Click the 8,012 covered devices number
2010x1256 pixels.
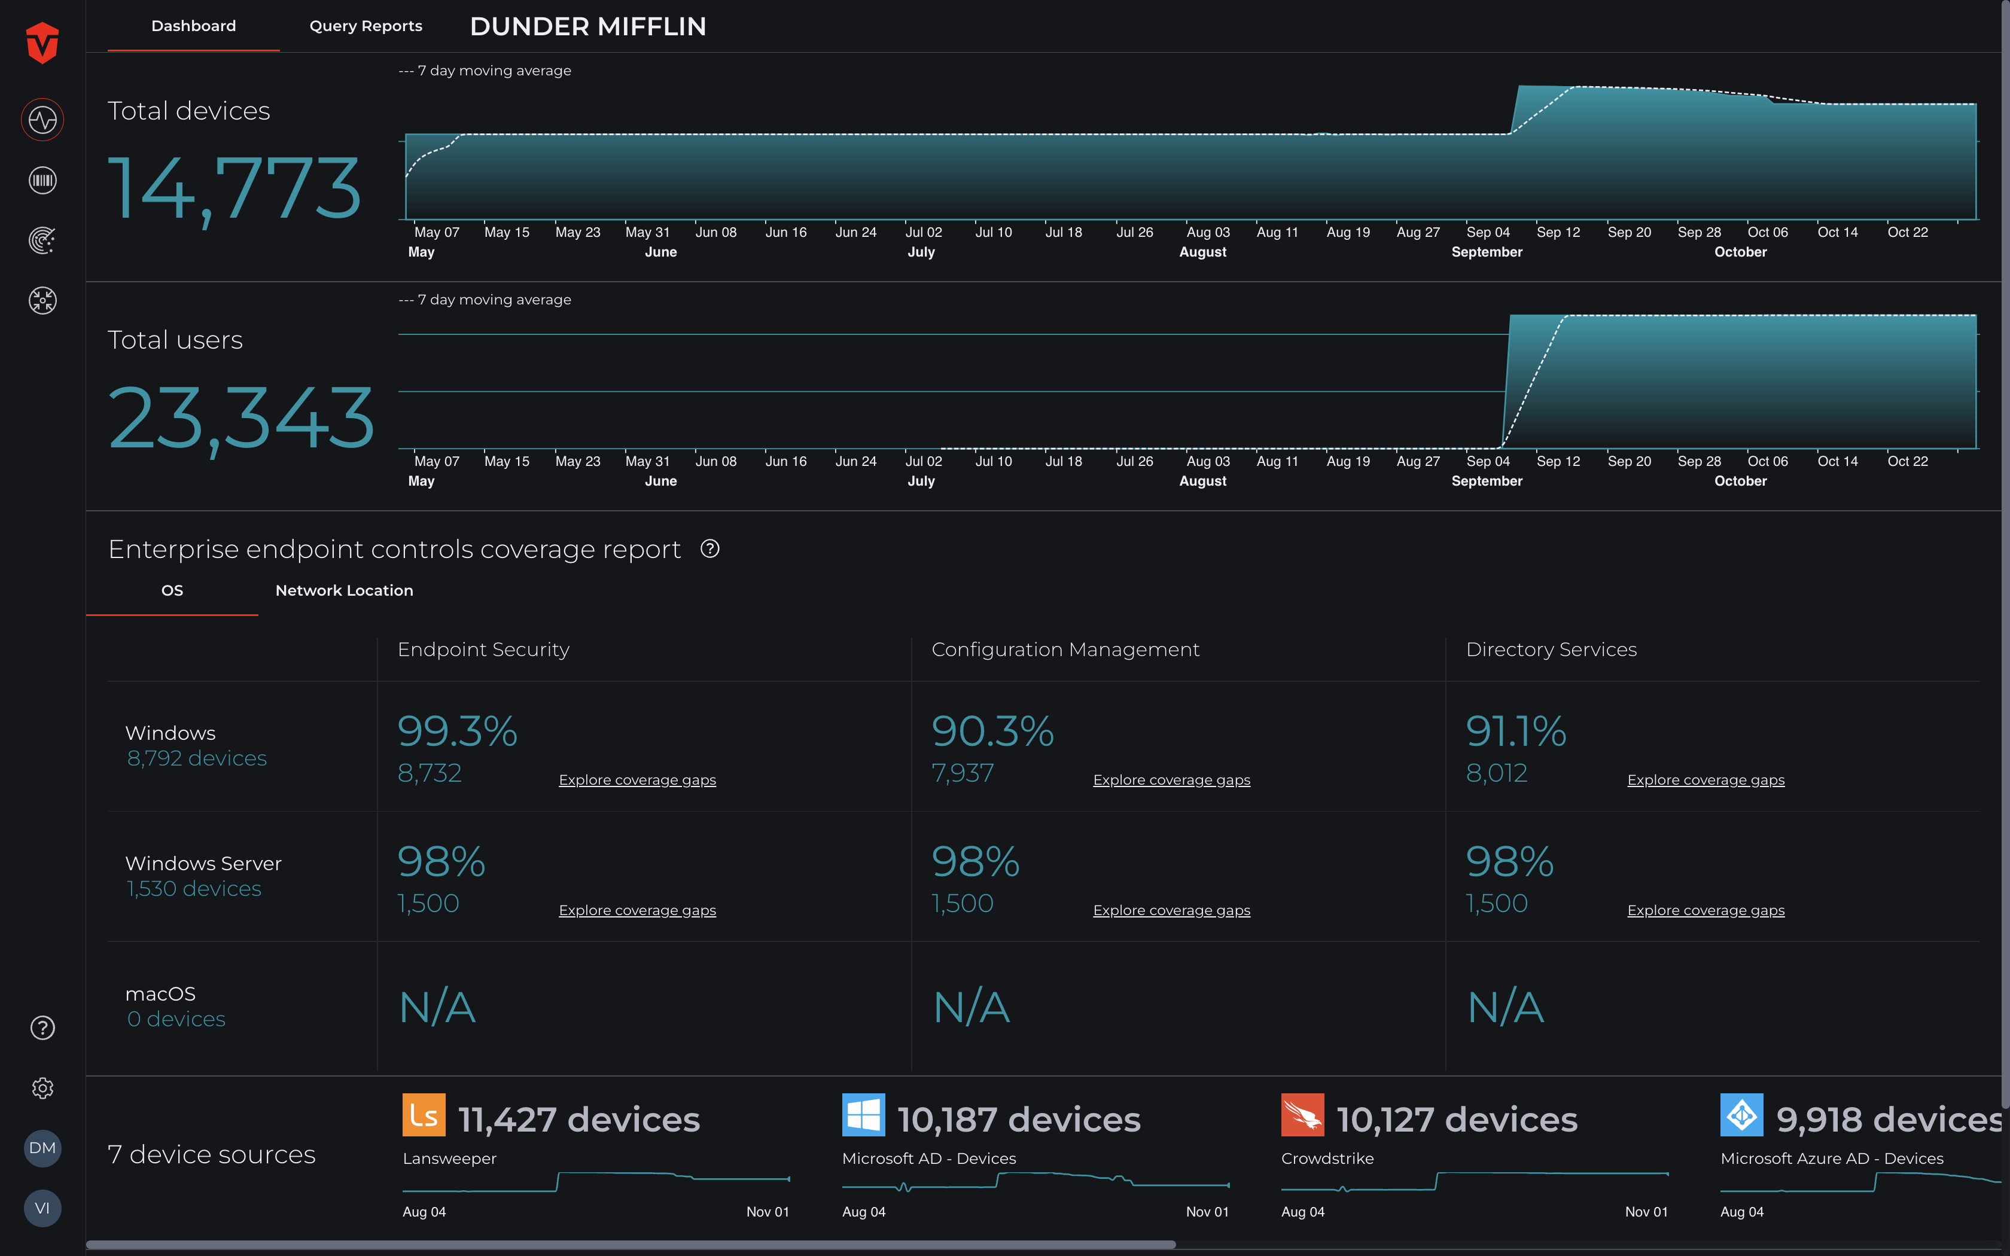click(1497, 773)
